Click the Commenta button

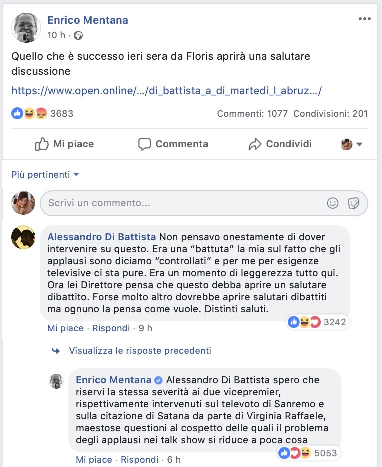click(x=173, y=144)
